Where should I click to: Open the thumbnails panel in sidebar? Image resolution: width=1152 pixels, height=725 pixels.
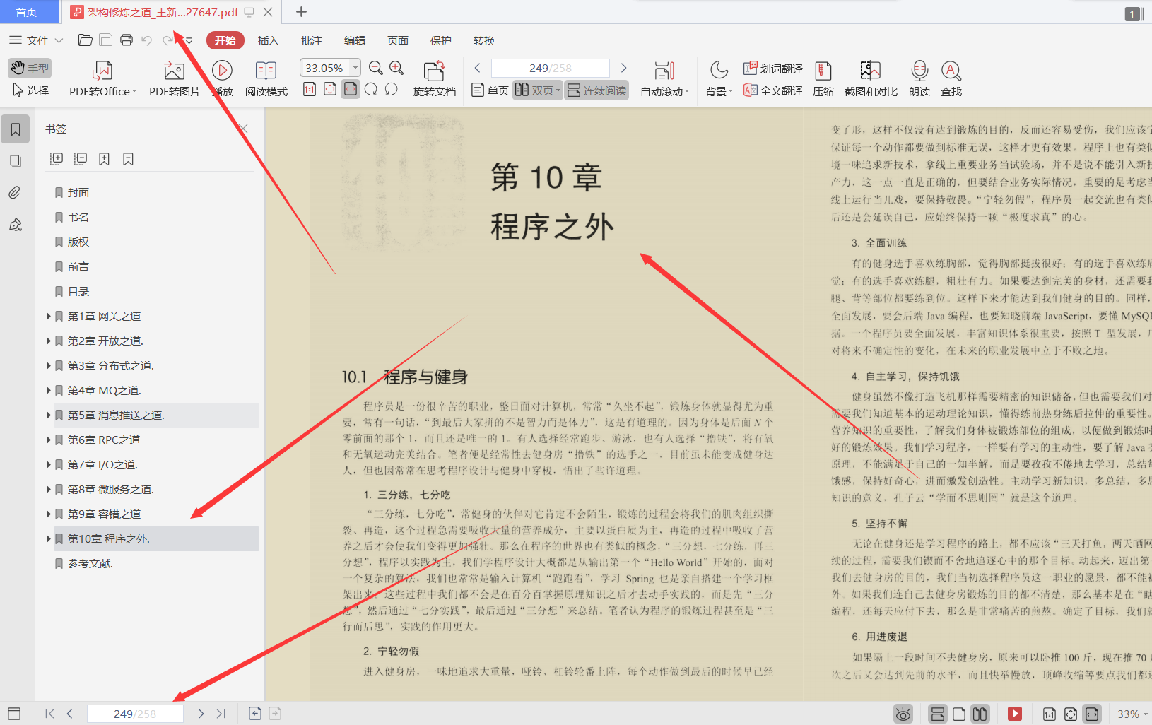coord(15,161)
